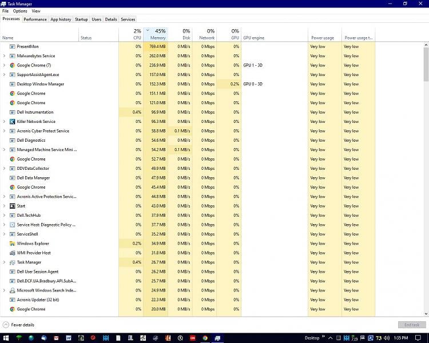Image resolution: width=429 pixels, height=343 pixels.
Task: Click the Google Chrome (7) row icon
Action: [13, 65]
